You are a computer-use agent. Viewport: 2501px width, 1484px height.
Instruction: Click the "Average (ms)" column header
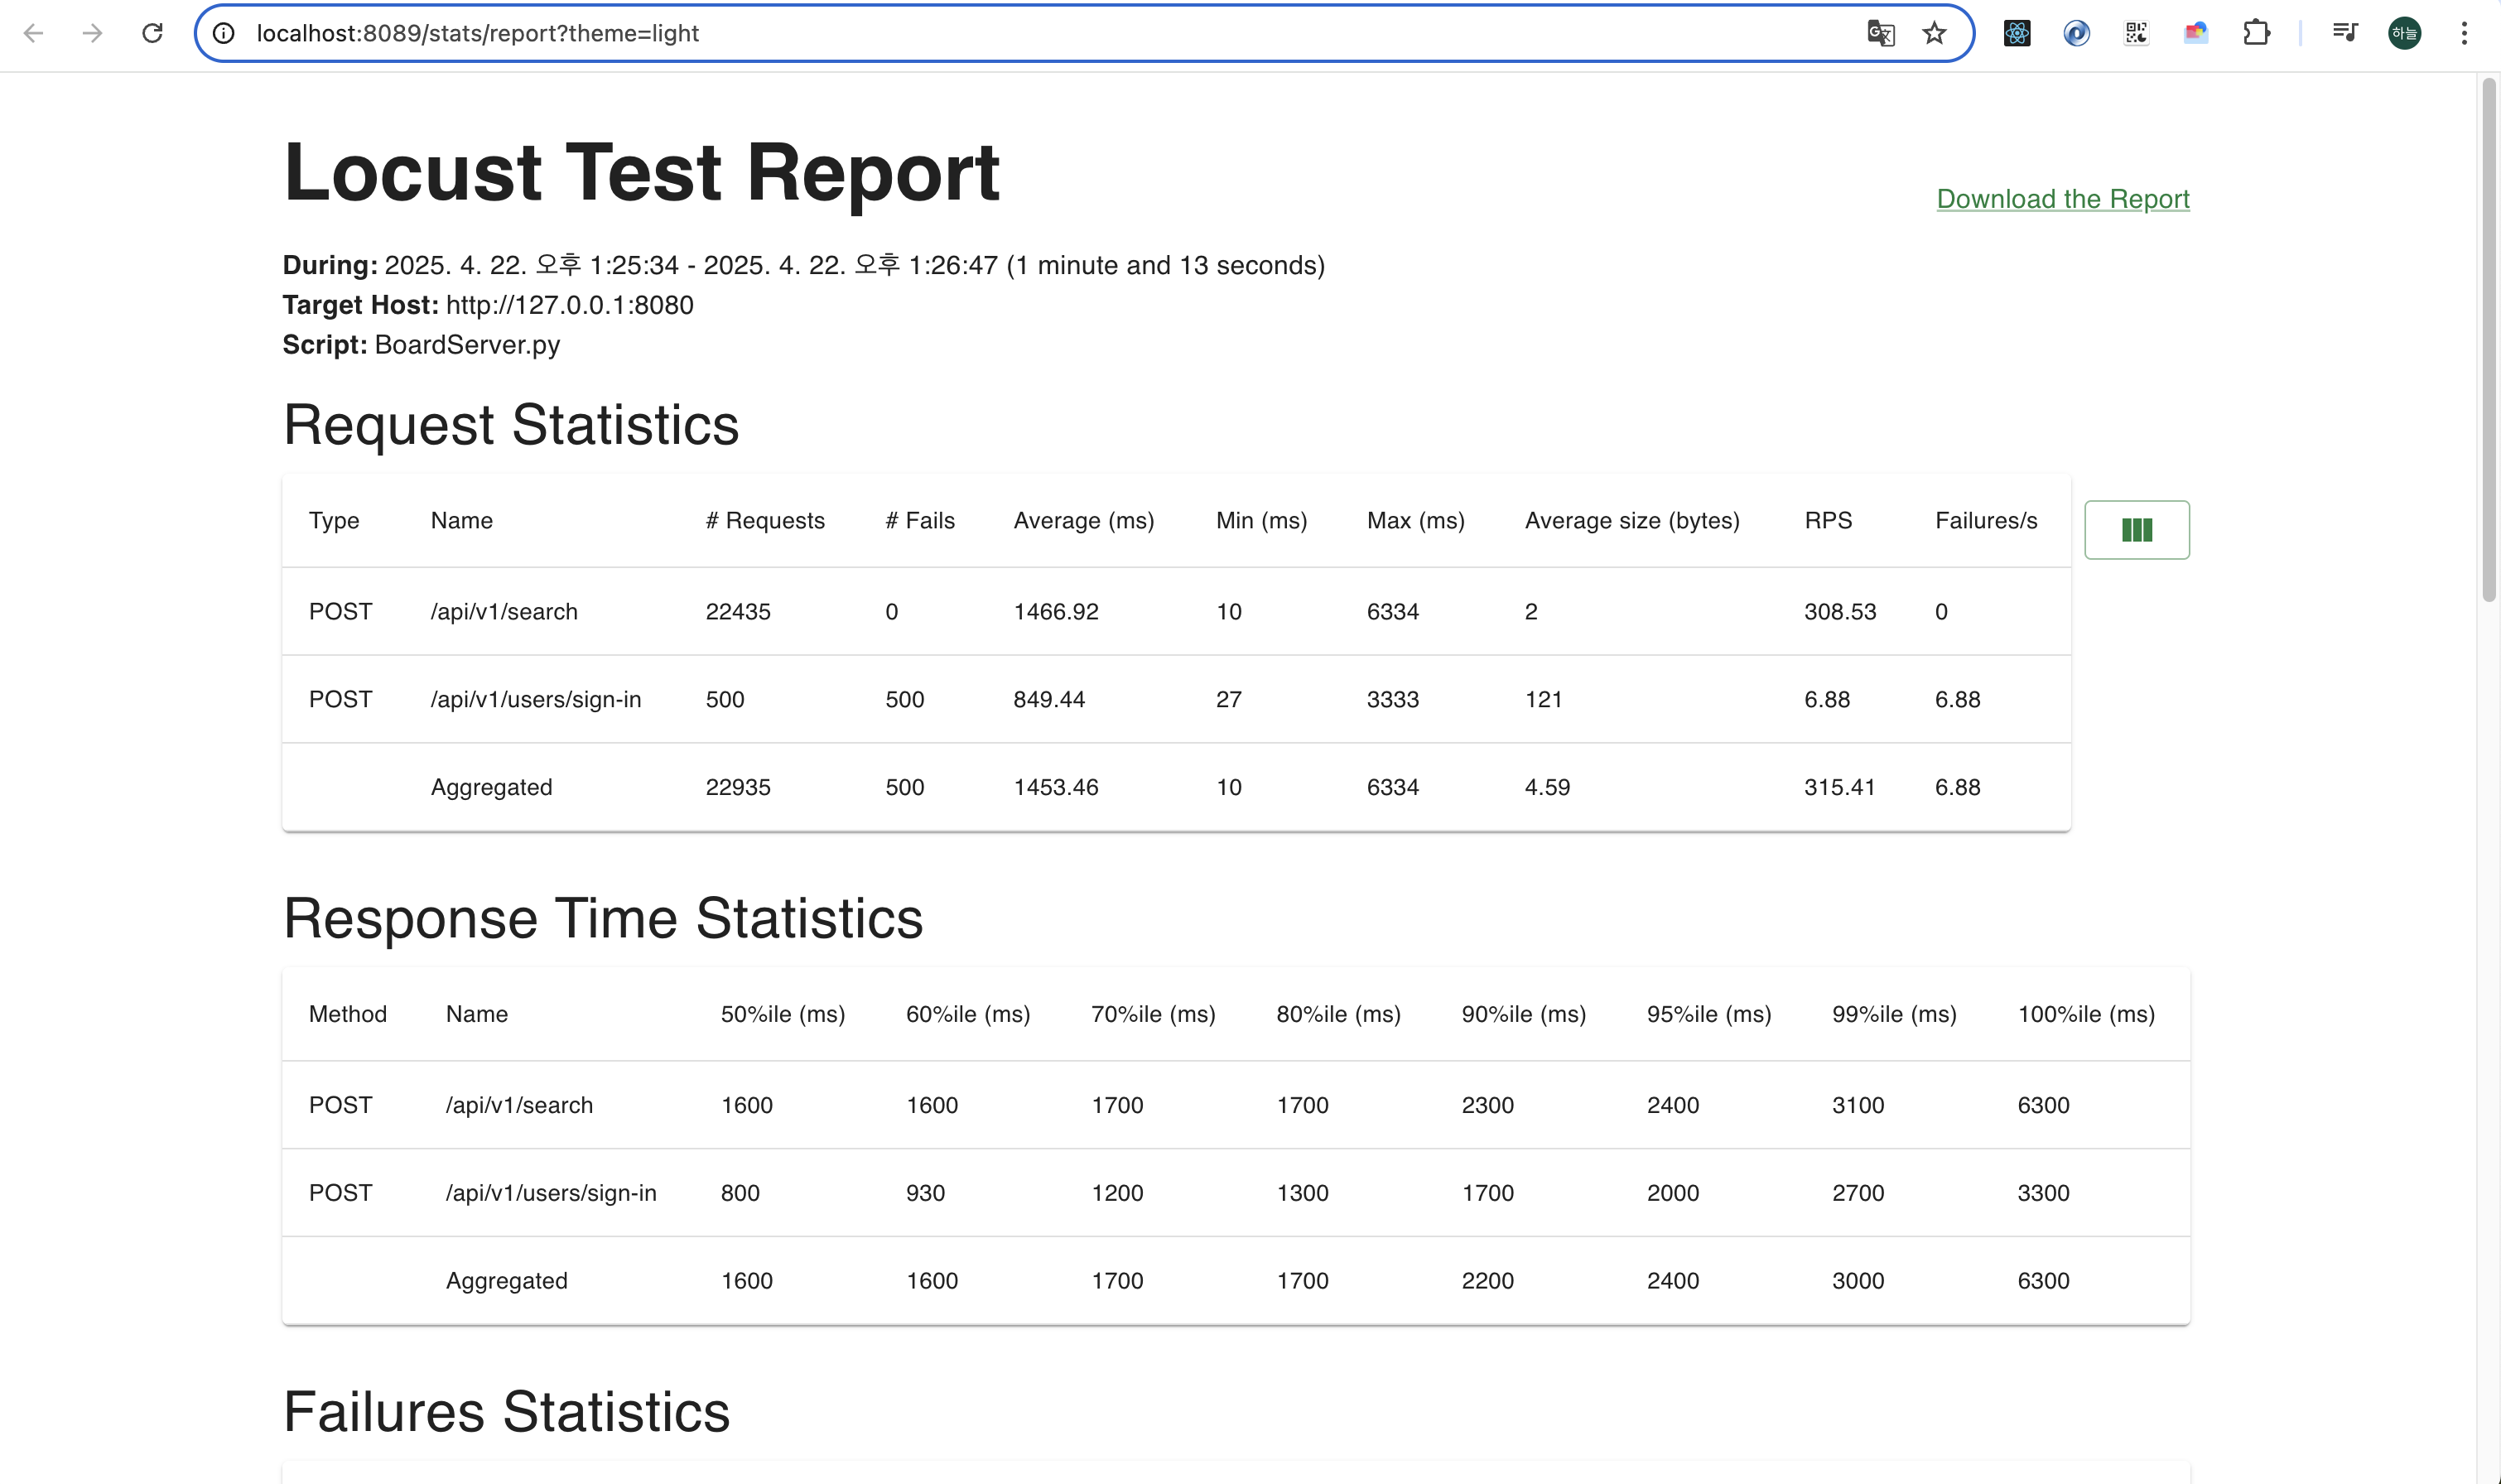pos(1084,521)
